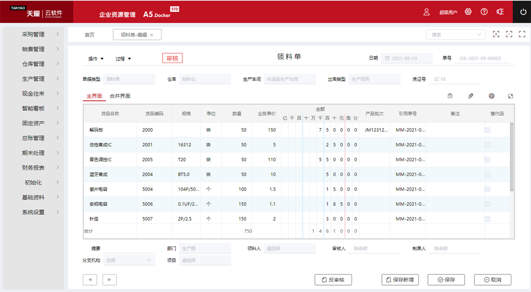Click the attachment paperclip icon
Image resolution: width=531 pixels, height=292 pixels.
coord(470,96)
